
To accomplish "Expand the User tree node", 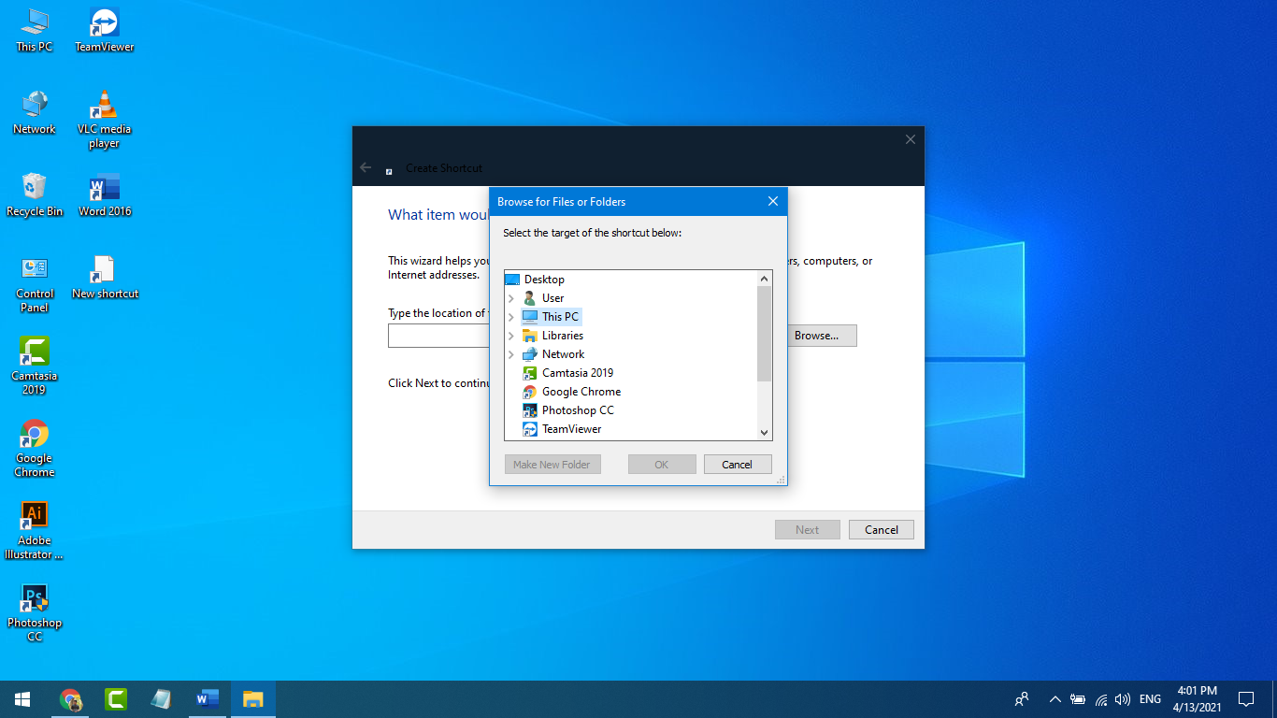I will tap(511, 298).
